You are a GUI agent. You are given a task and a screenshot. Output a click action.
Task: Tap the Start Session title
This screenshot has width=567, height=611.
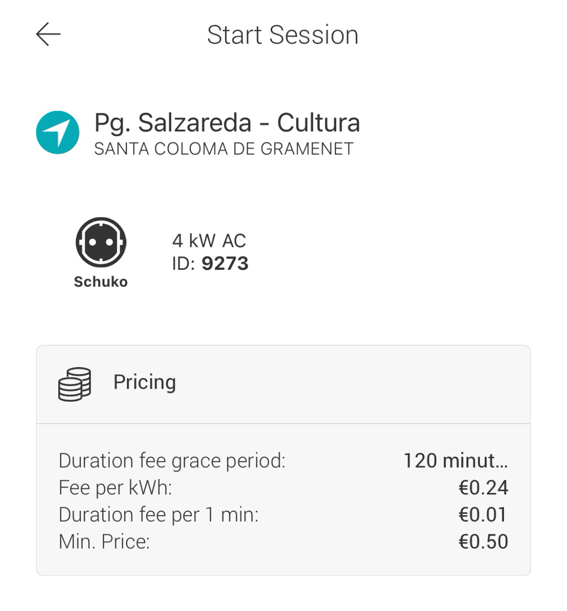coord(283,35)
